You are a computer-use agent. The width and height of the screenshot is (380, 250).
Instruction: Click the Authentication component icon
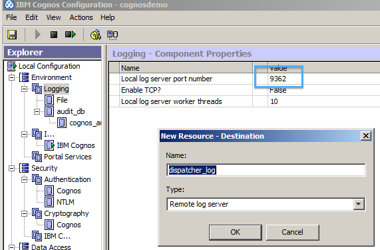click(x=37, y=179)
